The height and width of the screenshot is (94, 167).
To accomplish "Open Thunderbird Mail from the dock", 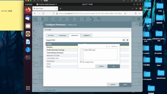I will pos(28,18).
